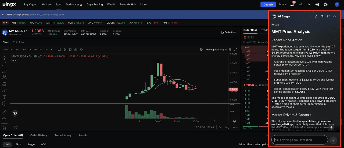Click the brush drawing tool
This screenshot has width=344, height=148.
click(x=4, y=91)
